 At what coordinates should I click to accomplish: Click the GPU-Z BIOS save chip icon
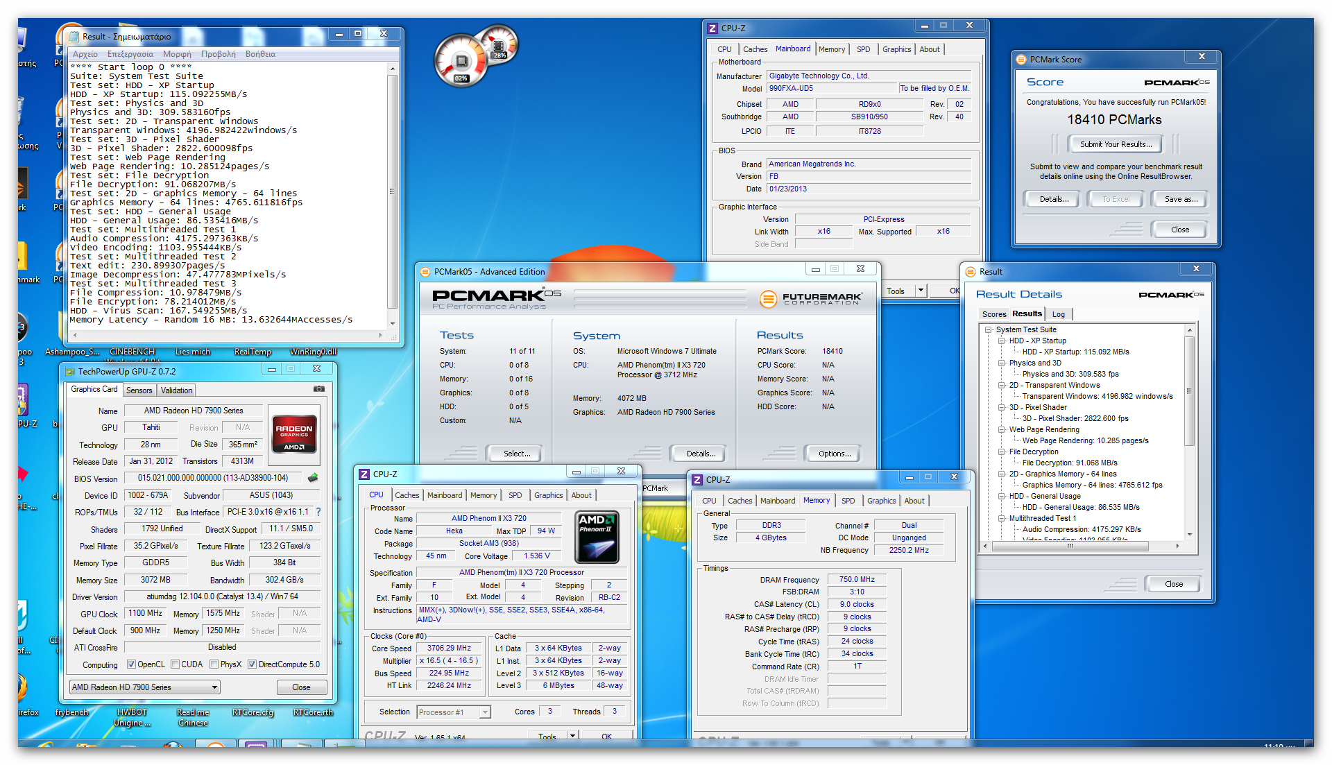pyautogui.click(x=313, y=478)
